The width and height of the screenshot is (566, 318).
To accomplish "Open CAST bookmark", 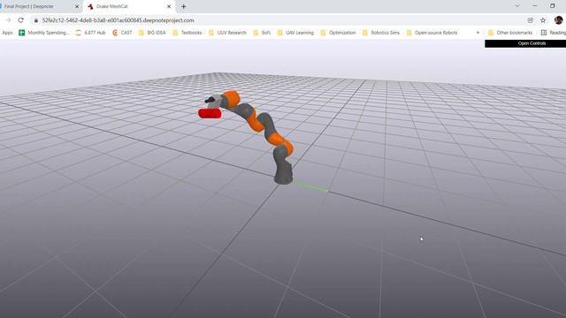I will [122, 33].
